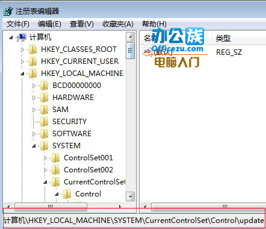Click the 计算机 computer icon

coord(22,37)
